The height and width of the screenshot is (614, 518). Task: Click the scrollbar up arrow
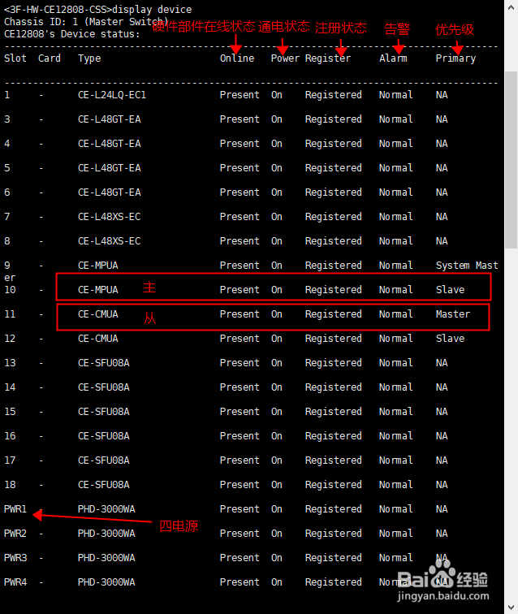click(x=511, y=7)
